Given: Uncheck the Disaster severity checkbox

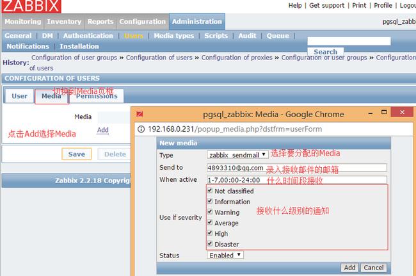Looking at the screenshot, I should pyautogui.click(x=211, y=244).
